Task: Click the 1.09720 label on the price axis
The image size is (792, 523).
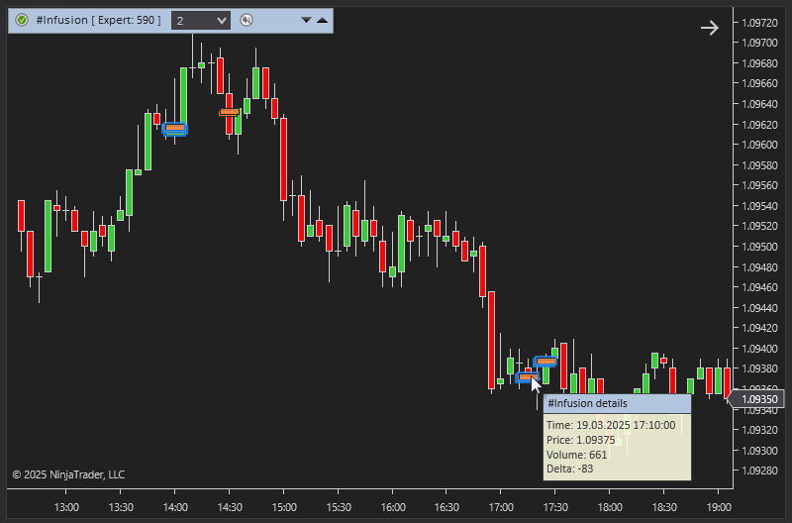Action: point(759,22)
